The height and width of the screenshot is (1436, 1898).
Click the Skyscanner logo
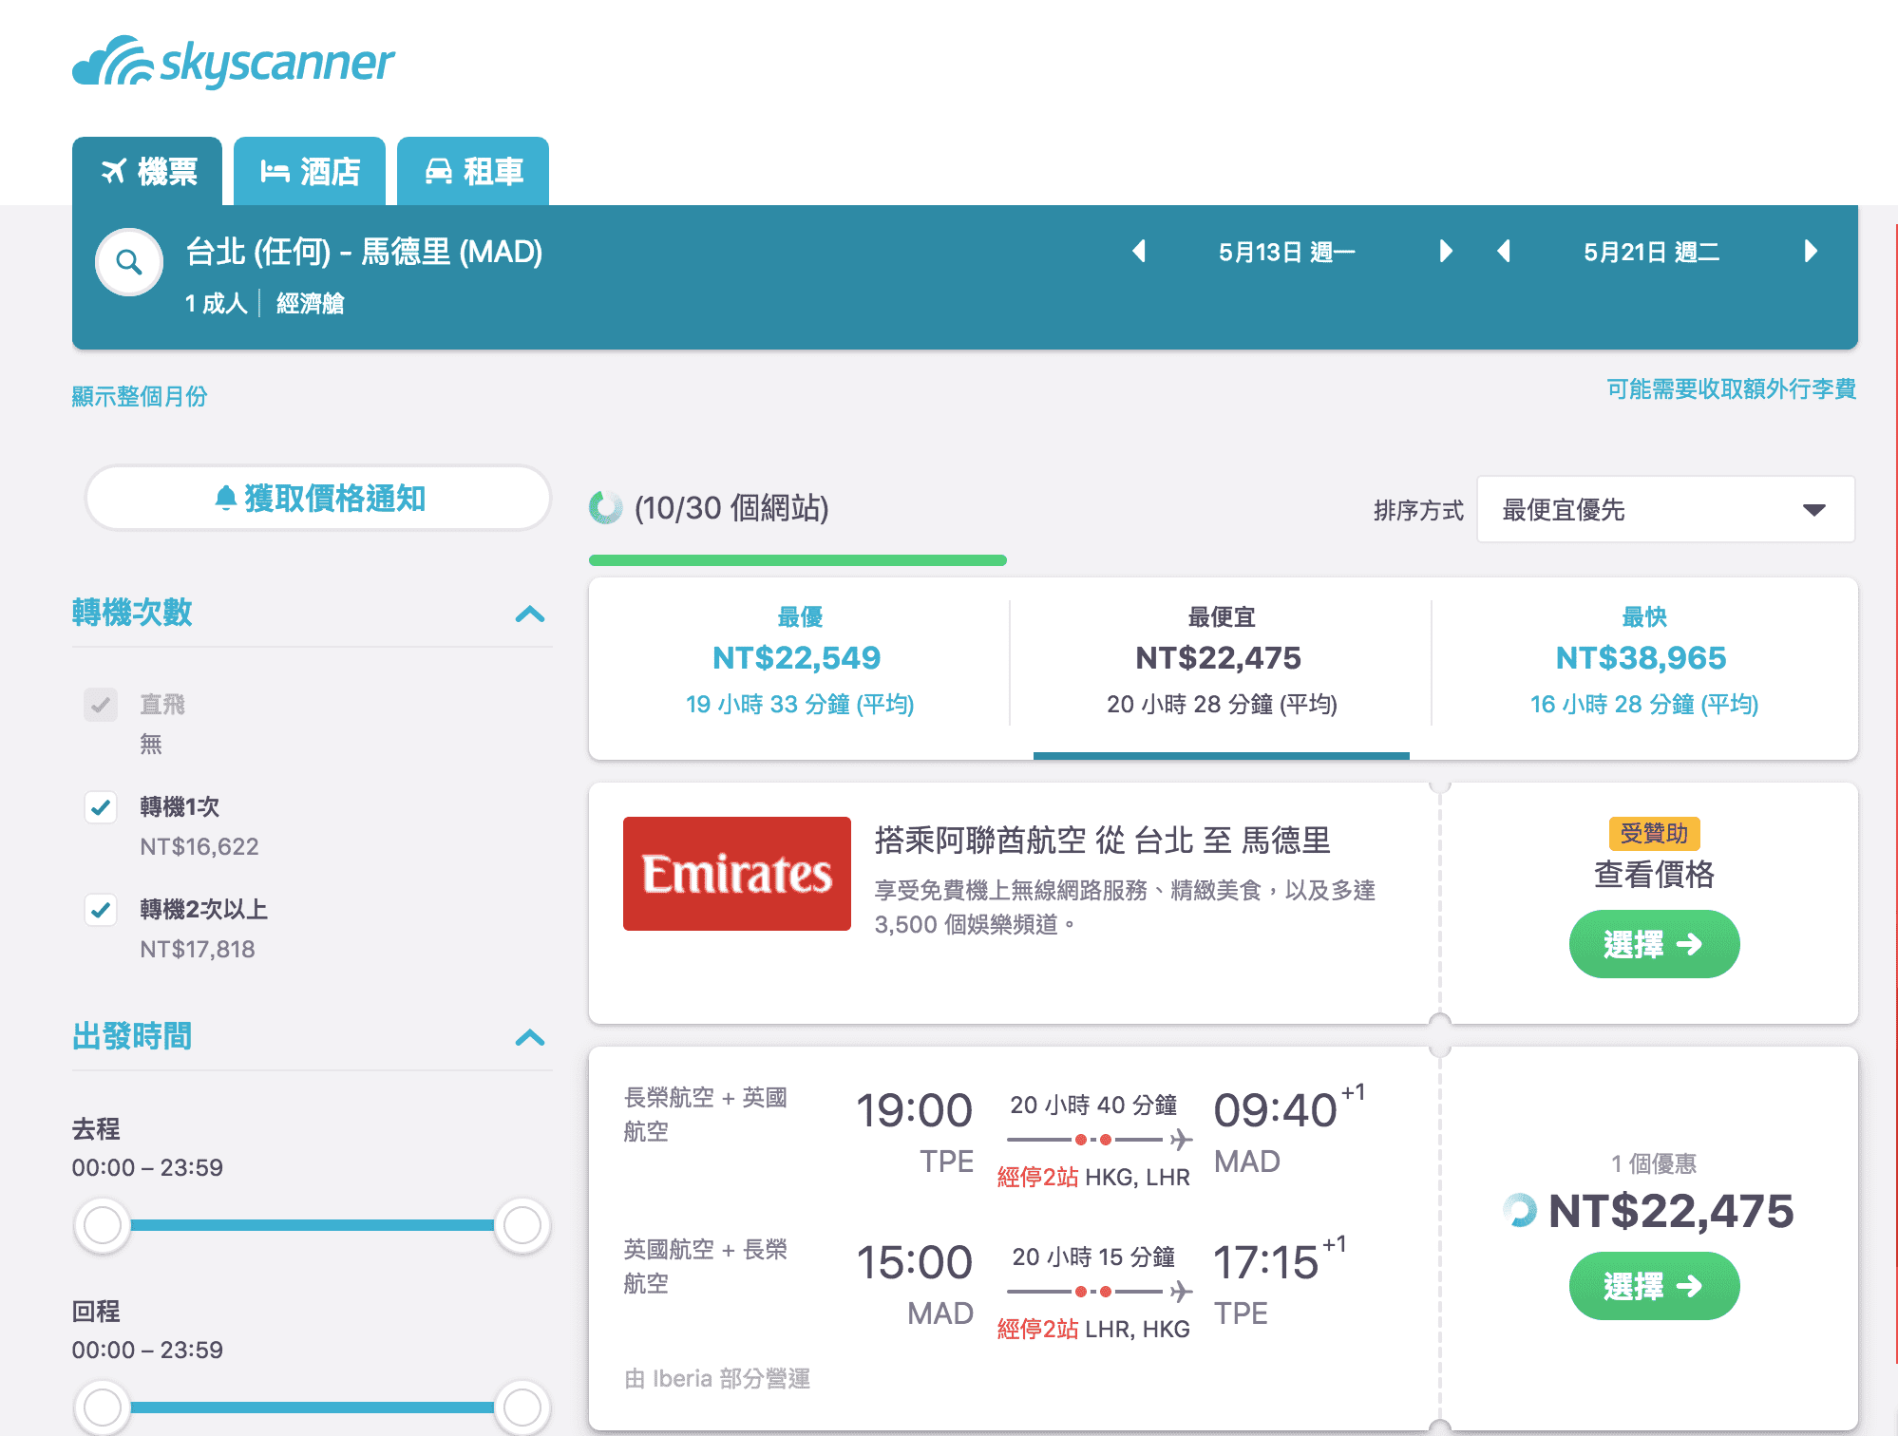click(x=233, y=63)
